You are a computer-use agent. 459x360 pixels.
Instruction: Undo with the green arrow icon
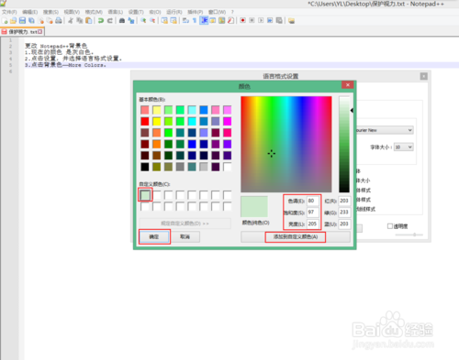(x=101, y=20)
